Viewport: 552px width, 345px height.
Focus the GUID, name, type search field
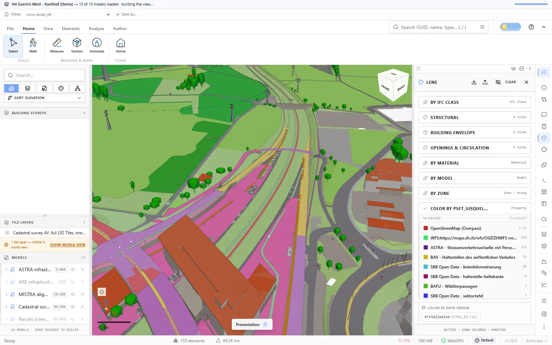click(x=438, y=27)
